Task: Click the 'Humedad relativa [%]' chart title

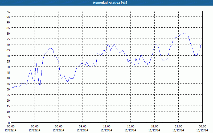Action: (110, 3)
